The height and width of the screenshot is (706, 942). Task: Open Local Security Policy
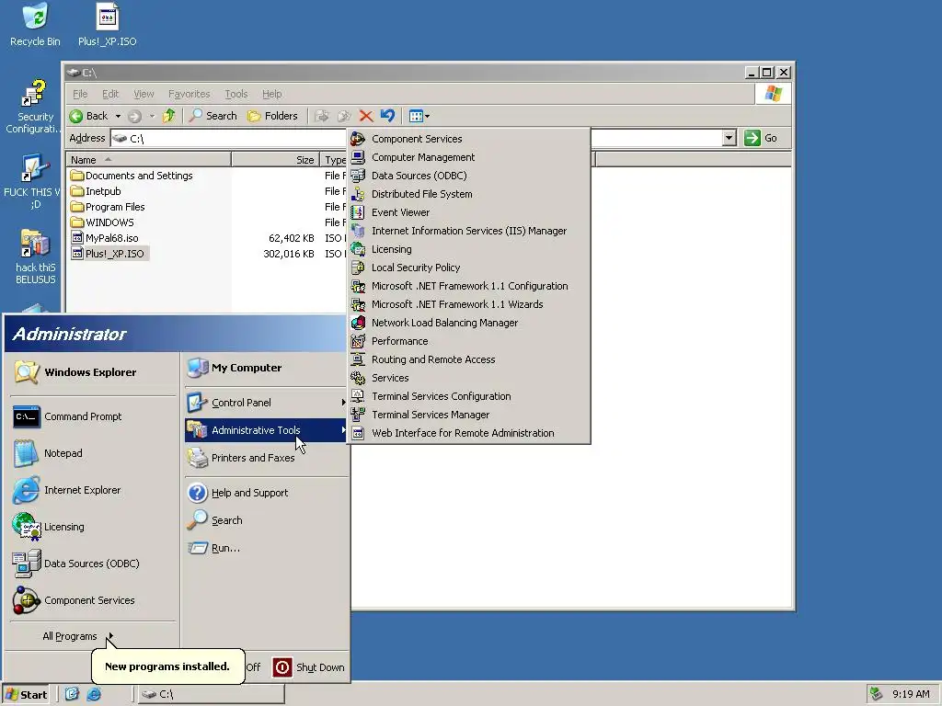click(x=468, y=268)
